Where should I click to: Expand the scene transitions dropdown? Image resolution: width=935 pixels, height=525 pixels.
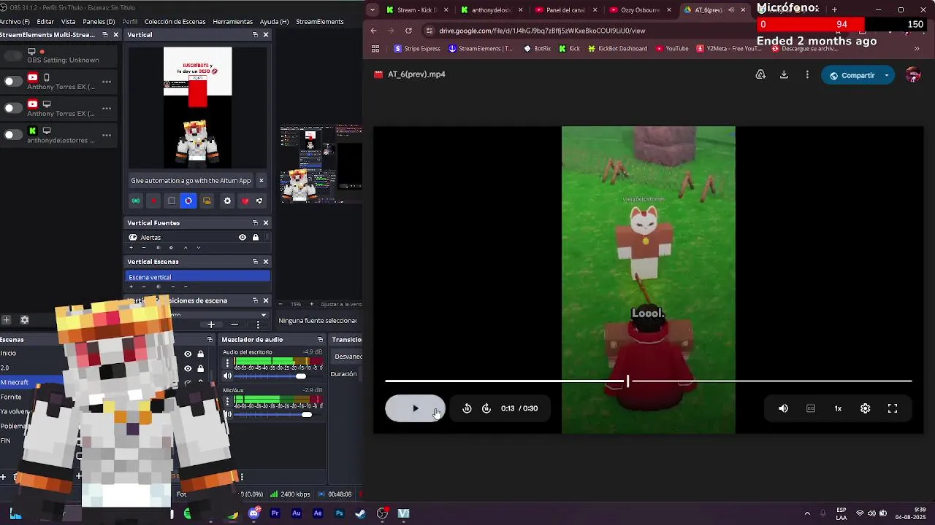[x=264, y=315]
